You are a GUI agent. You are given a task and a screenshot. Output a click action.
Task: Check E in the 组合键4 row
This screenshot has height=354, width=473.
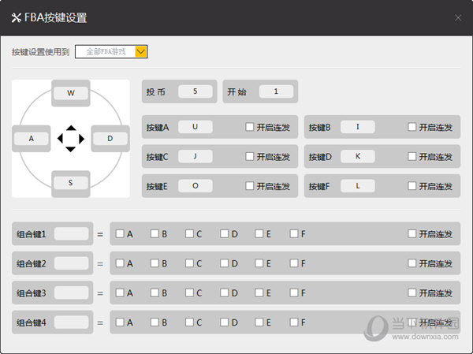pos(259,322)
